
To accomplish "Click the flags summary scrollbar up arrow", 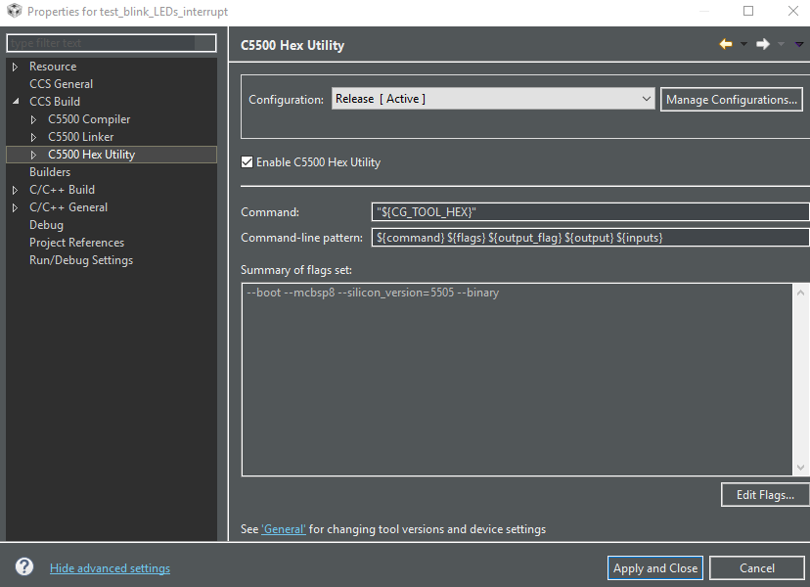I will (800, 293).
